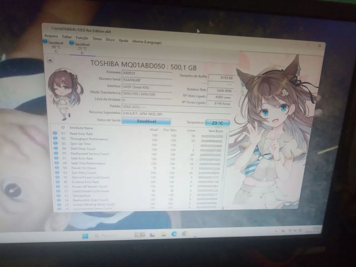The width and height of the screenshot is (356, 267).
Task: Click the Read Error Rate status orb
Action: click(55, 133)
